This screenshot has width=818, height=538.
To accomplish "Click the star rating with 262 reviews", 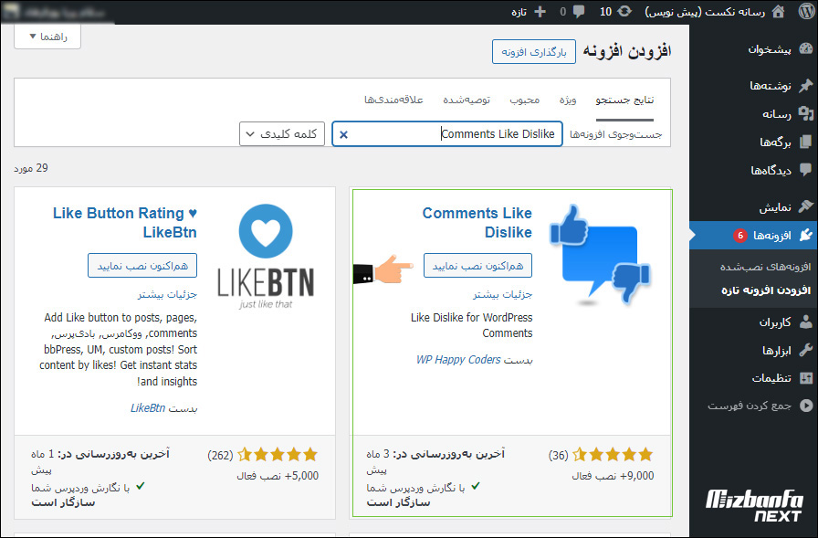I will click(x=278, y=455).
